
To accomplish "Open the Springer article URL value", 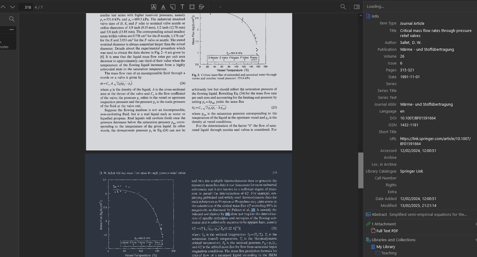I will coord(435,141).
